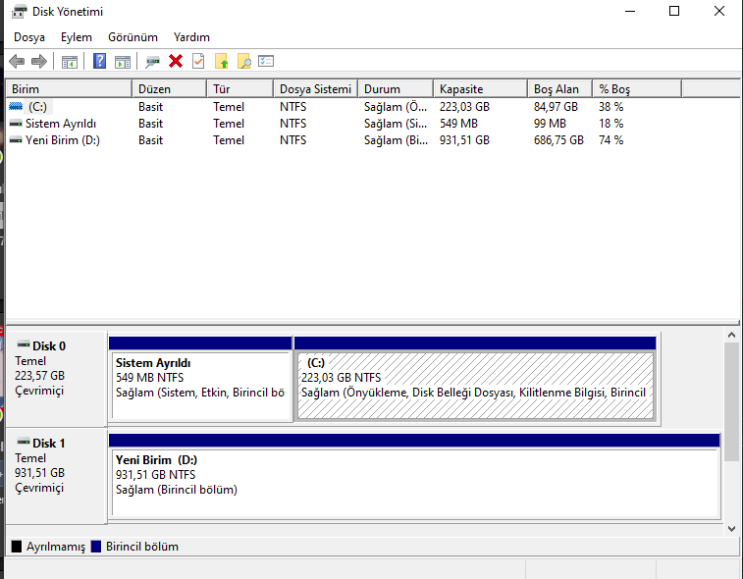Open Help with the blue question mark icon
This screenshot has width=743, height=579.
(99, 61)
